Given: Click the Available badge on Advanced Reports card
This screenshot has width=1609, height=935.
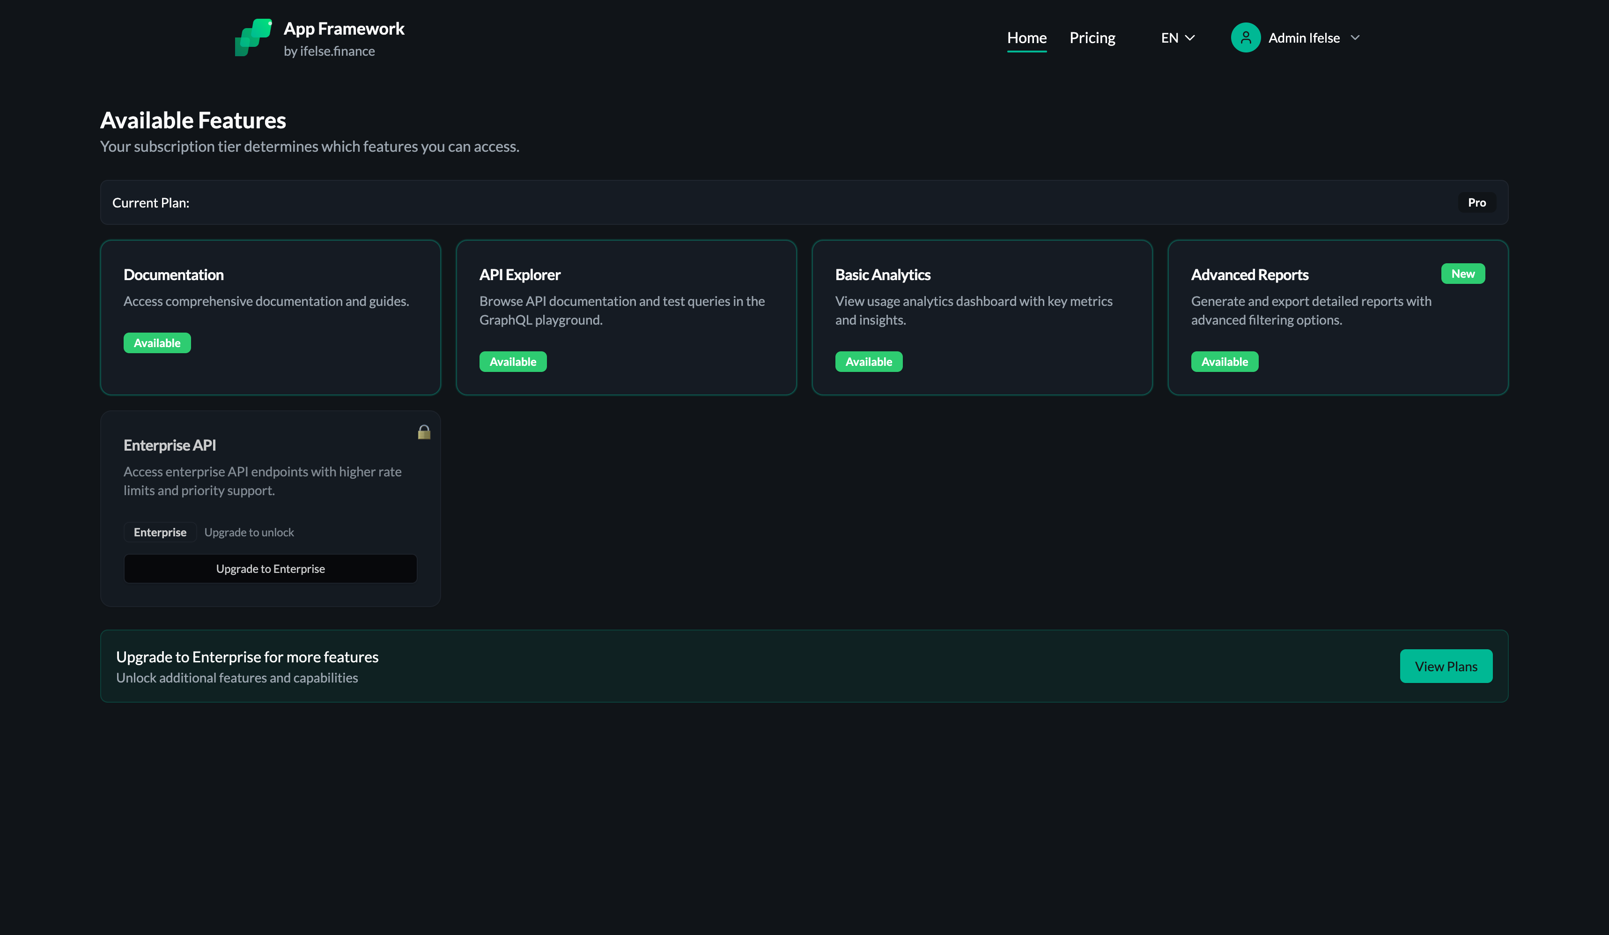Looking at the screenshot, I should 1224,362.
